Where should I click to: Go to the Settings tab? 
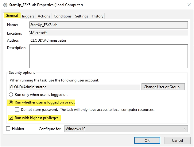tap(82, 16)
